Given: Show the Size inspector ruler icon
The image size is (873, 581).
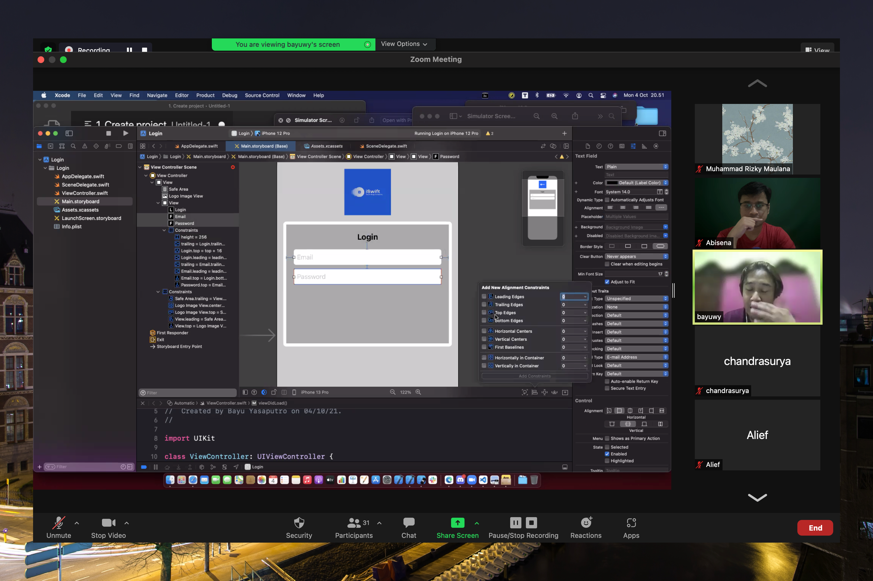Looking at the screenshot, I should [644, 146].
